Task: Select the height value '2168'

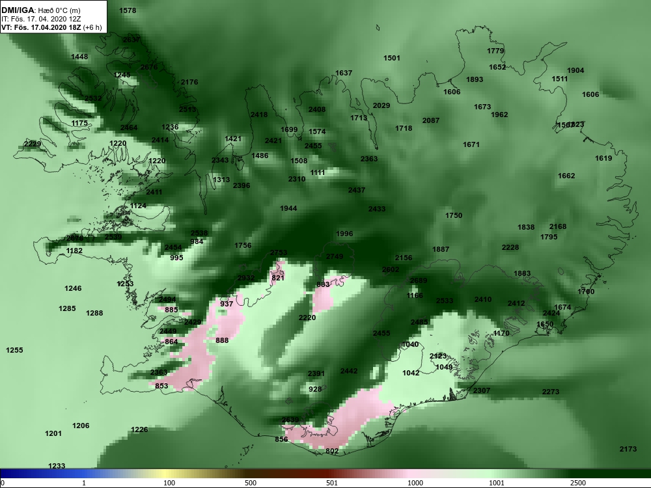Action: pos(558,226)
